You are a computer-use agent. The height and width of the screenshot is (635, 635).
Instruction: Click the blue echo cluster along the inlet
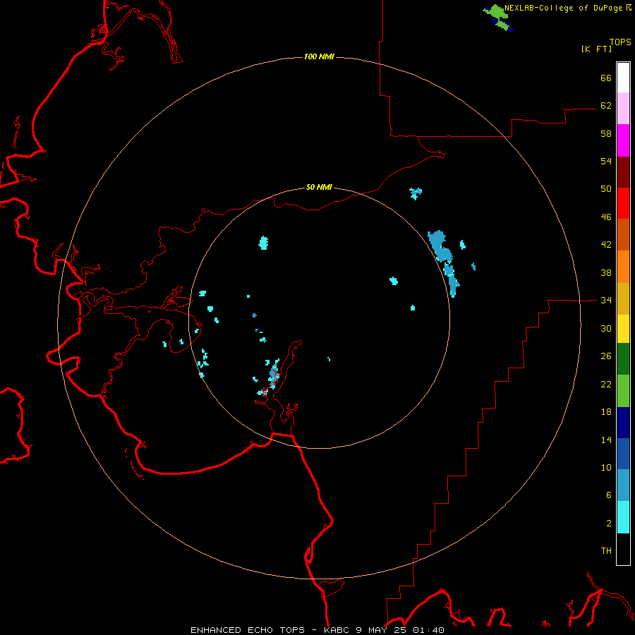coord(274,375)
